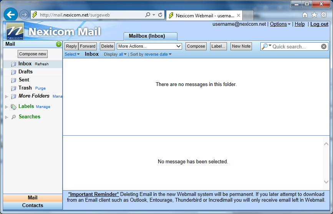The height and width of the screenshot is (214, 333).
Task: Click the Delete button
Action: 107,46
